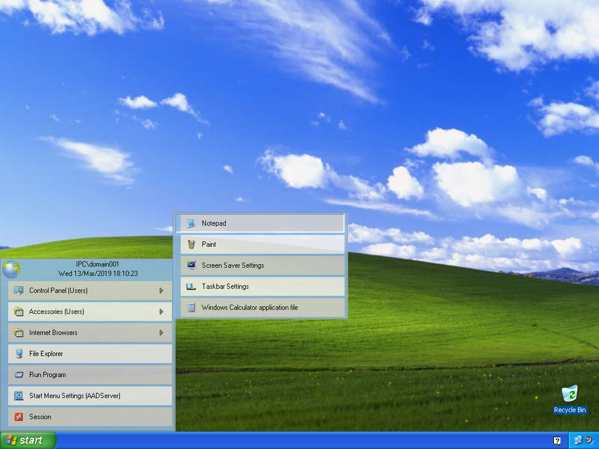Click the date and time text in menu header

click(x=98, y=274)
